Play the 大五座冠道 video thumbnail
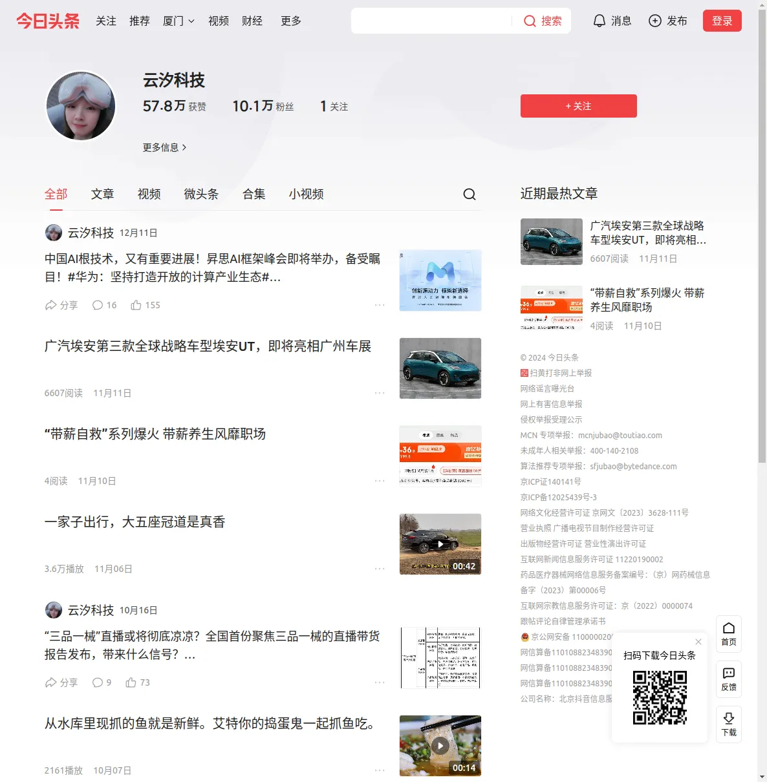The image size is (767, 782). 440,544
